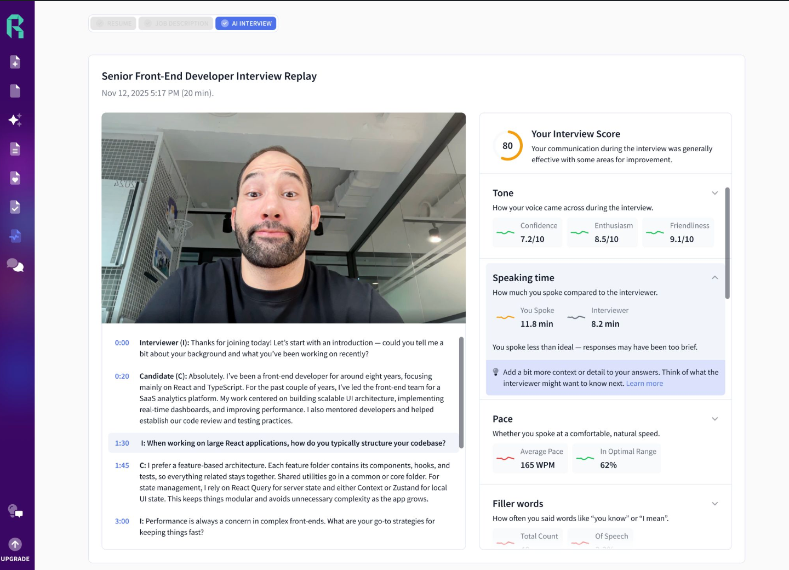Expand the Filler words section chevron
The width and height of the screenshot is (789, 570).
point(715,504)
